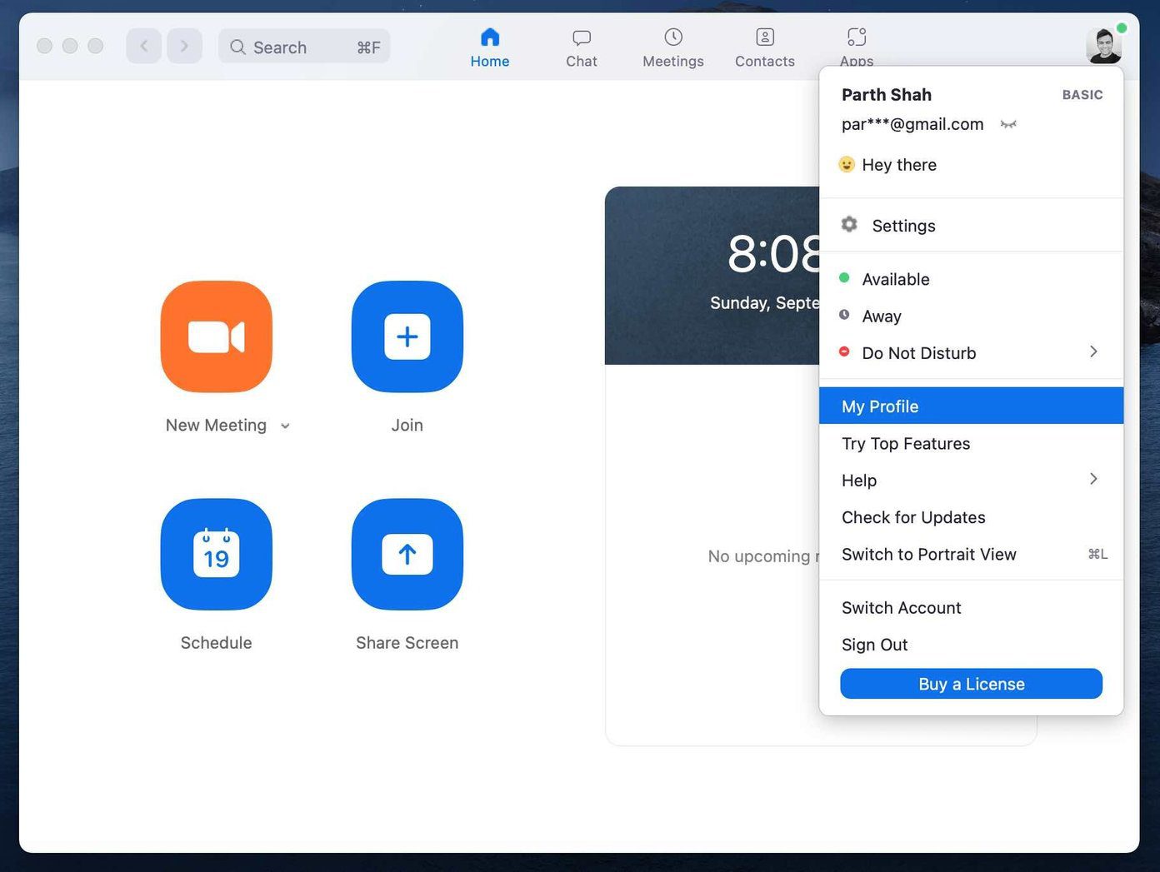The image size is (1160, 872).
Task: Expand the New Meeting dropdown arrow
Action: tap(285, 426)
